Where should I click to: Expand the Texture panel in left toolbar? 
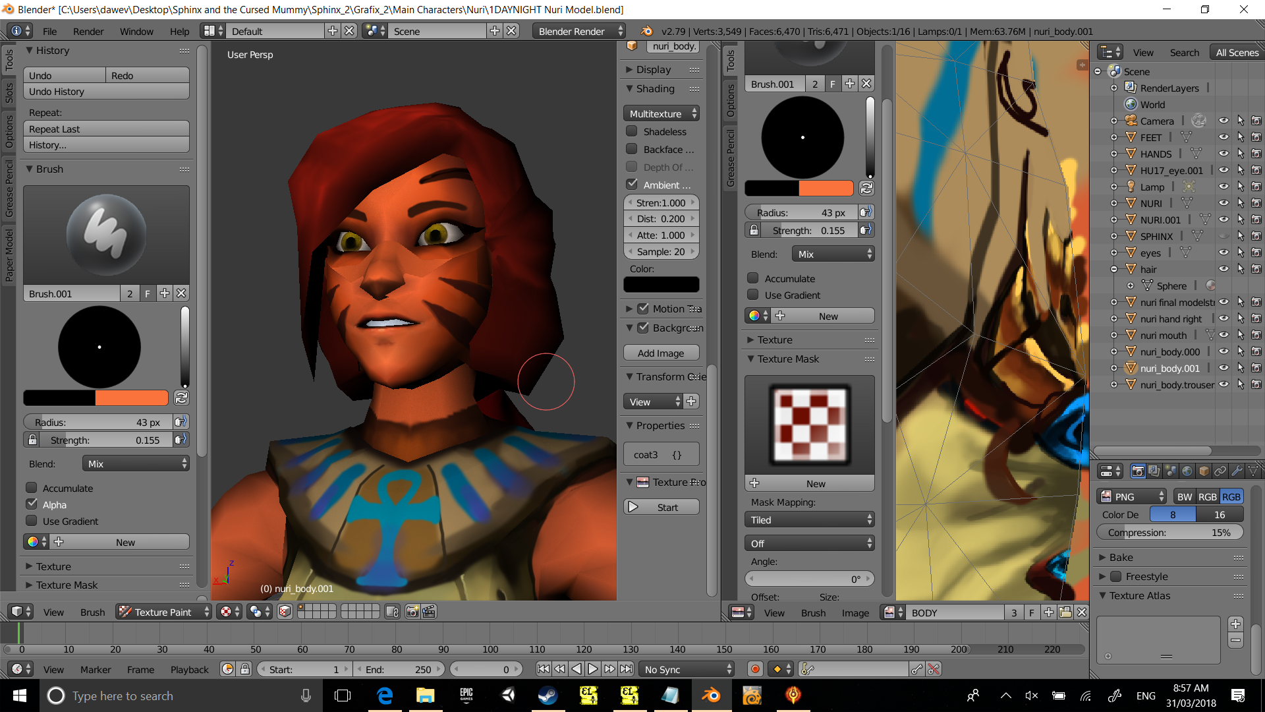coord(53,566)
